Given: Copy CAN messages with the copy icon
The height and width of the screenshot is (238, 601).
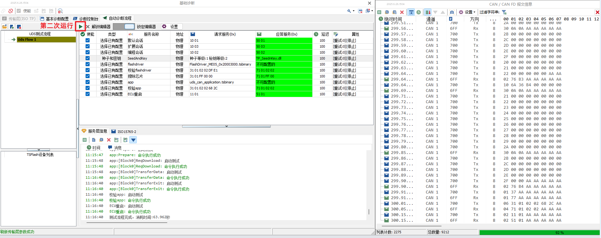Looking at the screenshot, I should (387, 12).
